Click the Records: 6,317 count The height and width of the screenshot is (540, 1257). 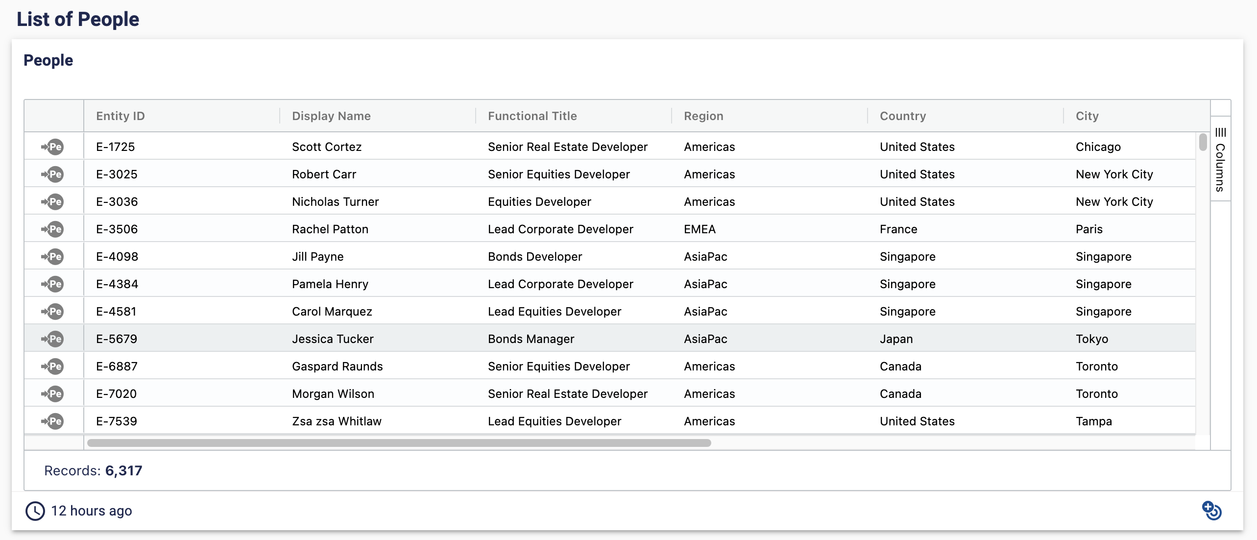[x=93, y=470]
